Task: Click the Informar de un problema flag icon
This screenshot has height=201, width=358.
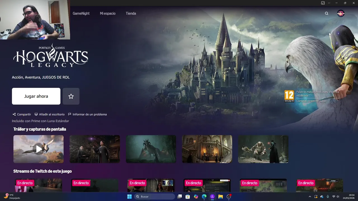Action: 70,114
